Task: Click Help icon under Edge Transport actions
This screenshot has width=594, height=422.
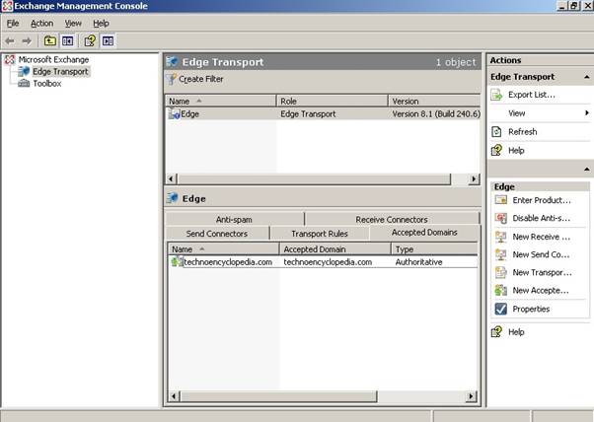Action: pos(496,150)
